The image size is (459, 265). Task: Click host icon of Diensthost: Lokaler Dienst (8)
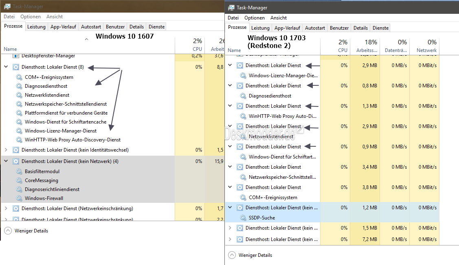pos(16,67)
